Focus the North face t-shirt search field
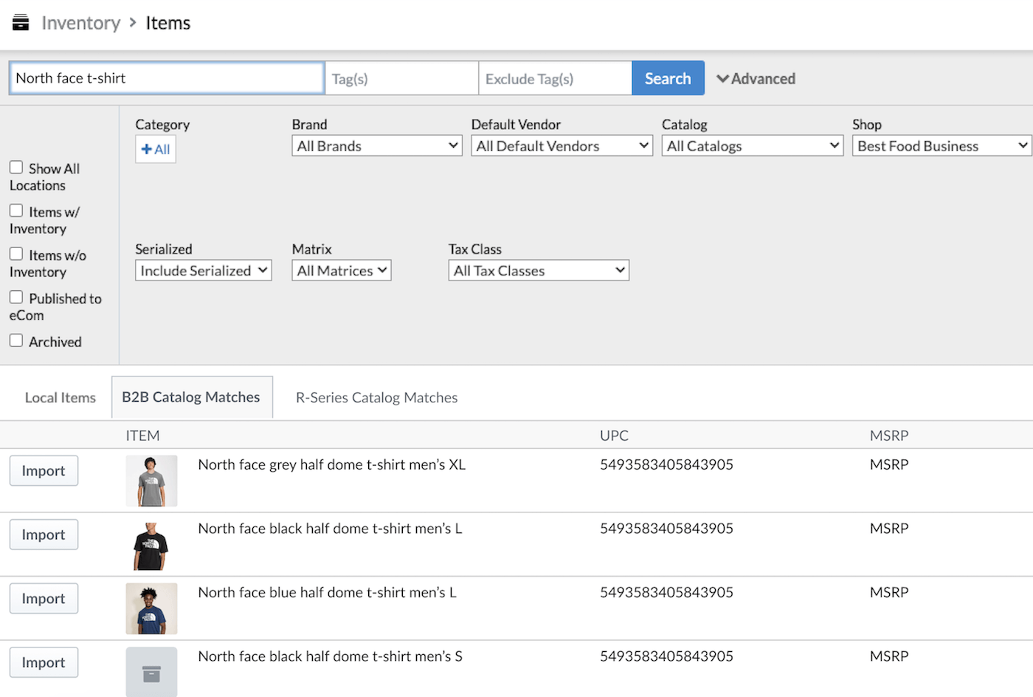Viewport: 1033px width, 697px height. 167,78
